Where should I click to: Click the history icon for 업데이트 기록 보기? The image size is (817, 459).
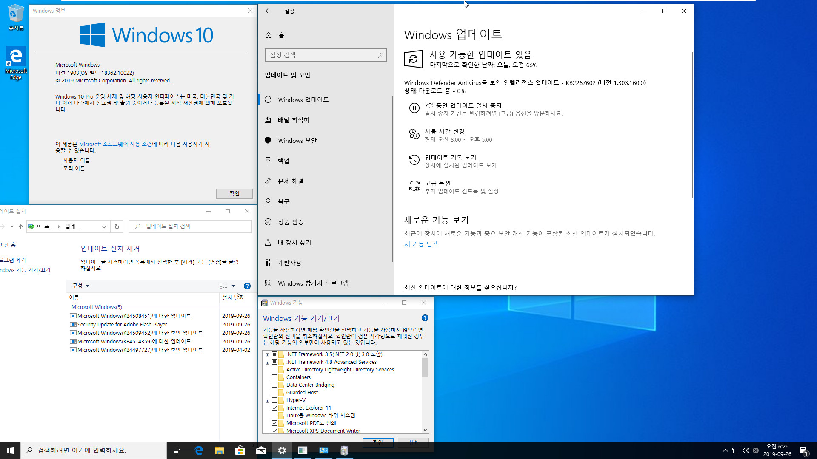(414, 160)
